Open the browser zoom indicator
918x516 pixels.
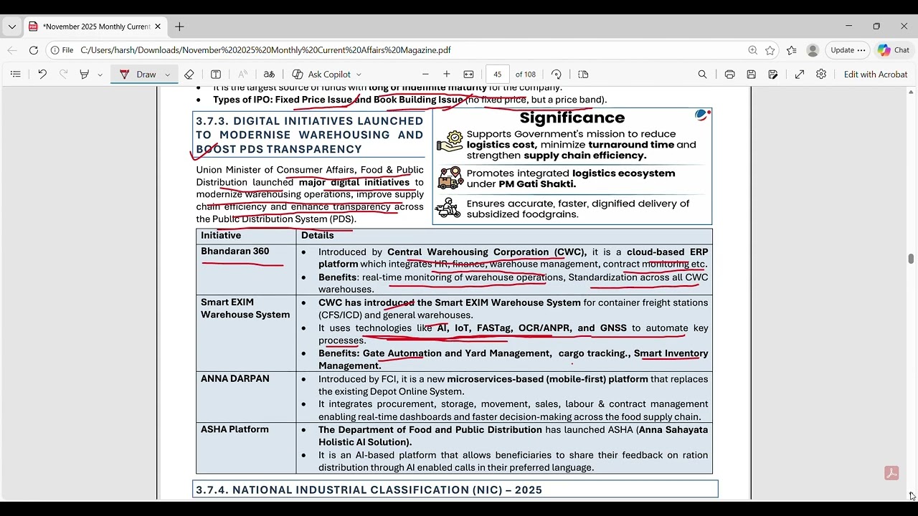point(752,50)
